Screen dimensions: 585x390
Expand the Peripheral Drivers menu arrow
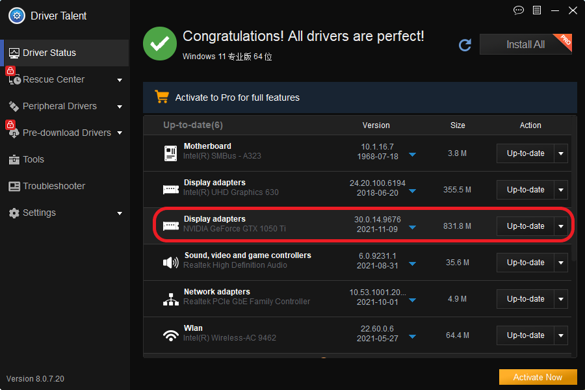pyautogui.click(x=120, y=107)
